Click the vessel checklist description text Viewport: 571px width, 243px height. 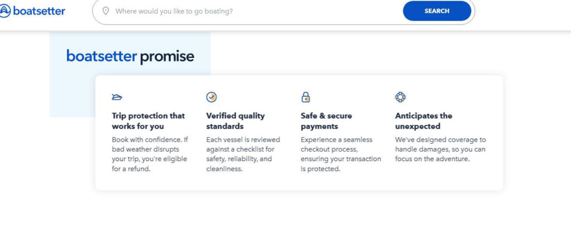pyautogui.click(x=243, y=154)
